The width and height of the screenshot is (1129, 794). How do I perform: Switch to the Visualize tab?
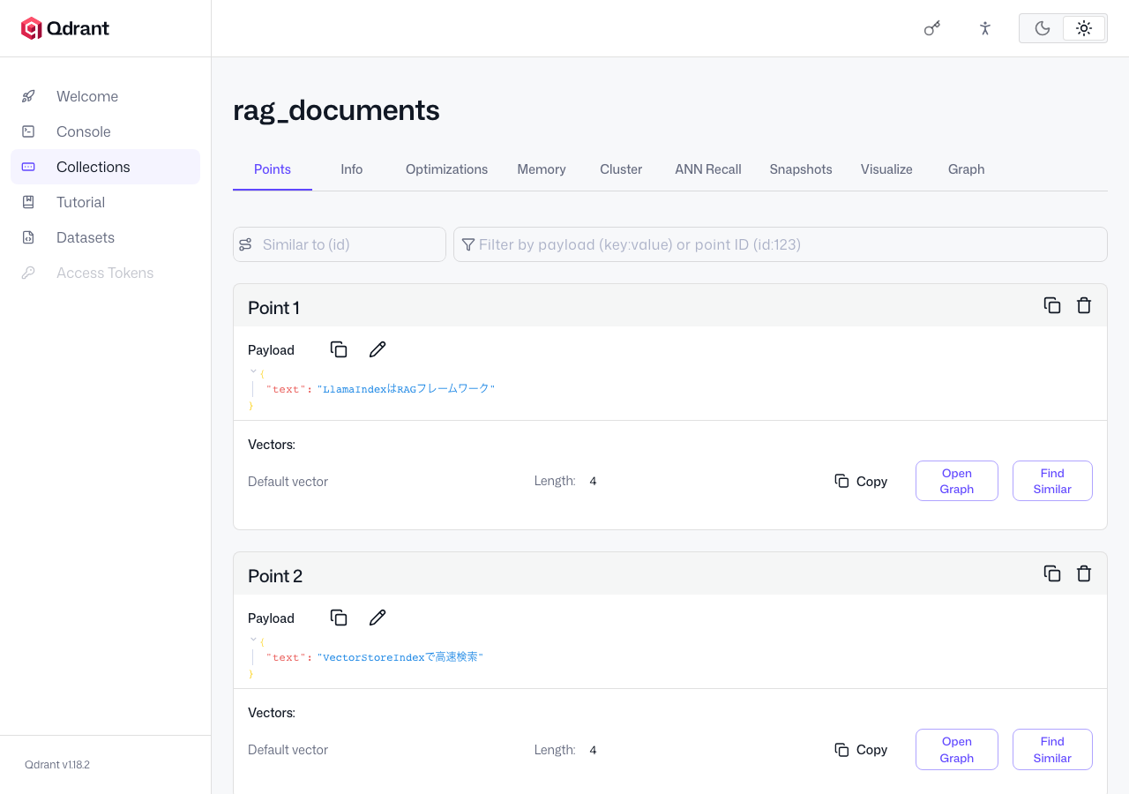coord(886,169)
